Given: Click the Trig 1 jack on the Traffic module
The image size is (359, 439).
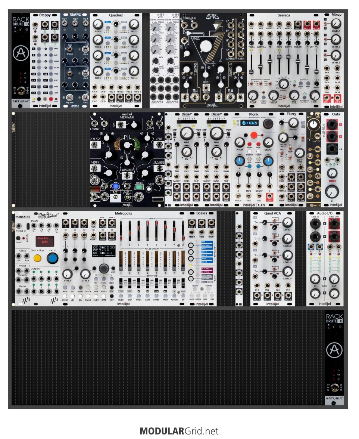Looking at the screenshot, I should tap(65, 24).
